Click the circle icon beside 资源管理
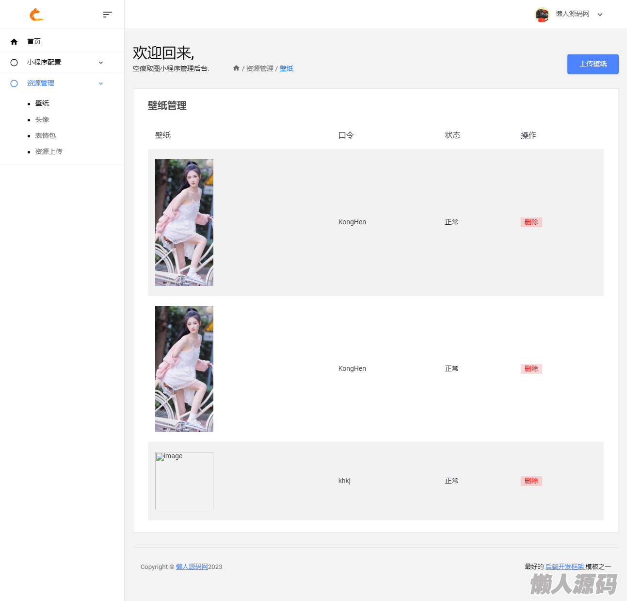Viewport: 627px width, 601px height. (14, 83)
